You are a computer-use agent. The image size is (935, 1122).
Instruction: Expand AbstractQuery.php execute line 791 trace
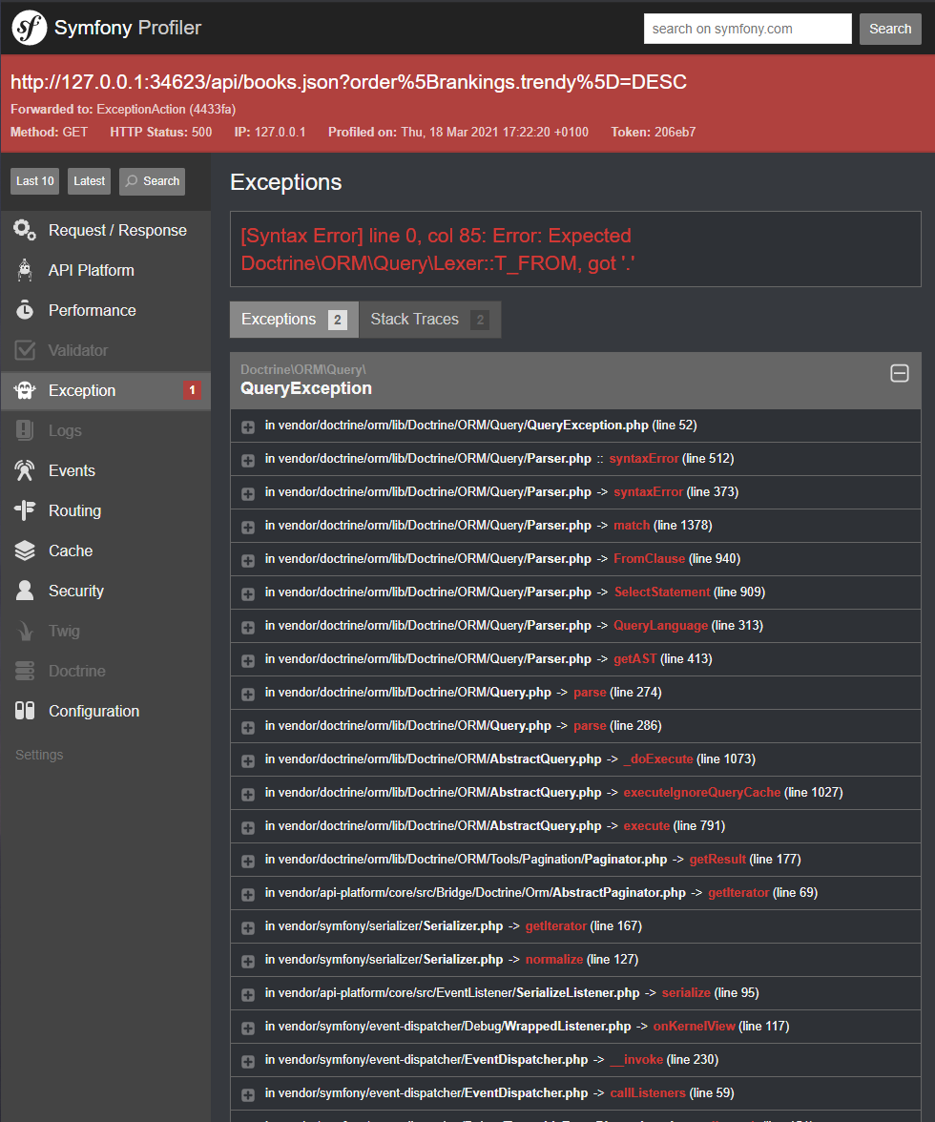247,828
